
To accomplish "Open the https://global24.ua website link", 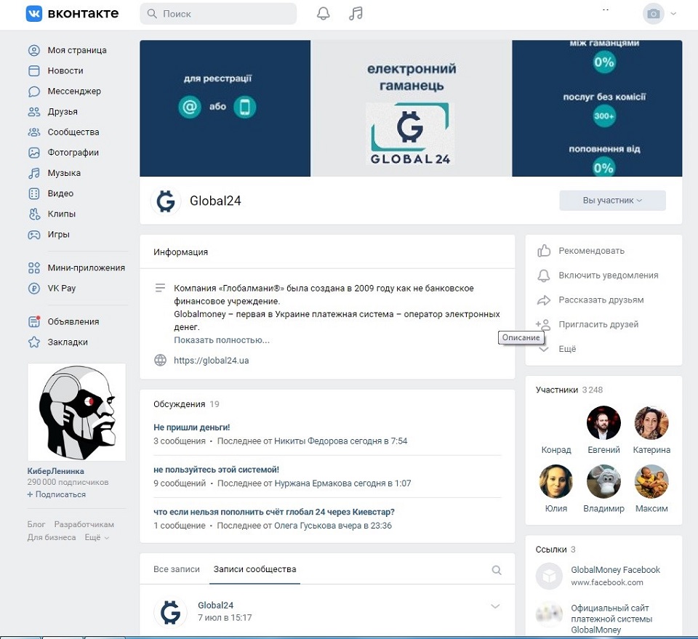I will (x=211, y=361).
